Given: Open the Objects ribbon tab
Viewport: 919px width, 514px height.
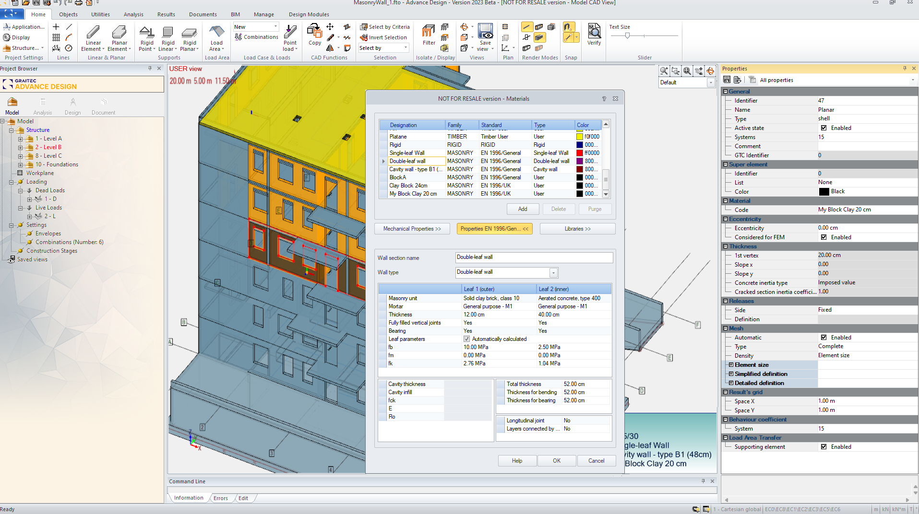Looking at the screenshot, I should tap(68, 14).
